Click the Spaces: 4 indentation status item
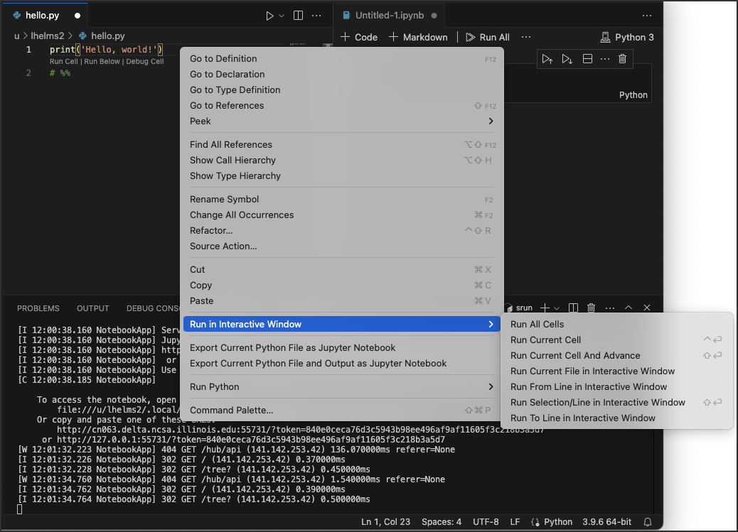 [x=441, y=522]
